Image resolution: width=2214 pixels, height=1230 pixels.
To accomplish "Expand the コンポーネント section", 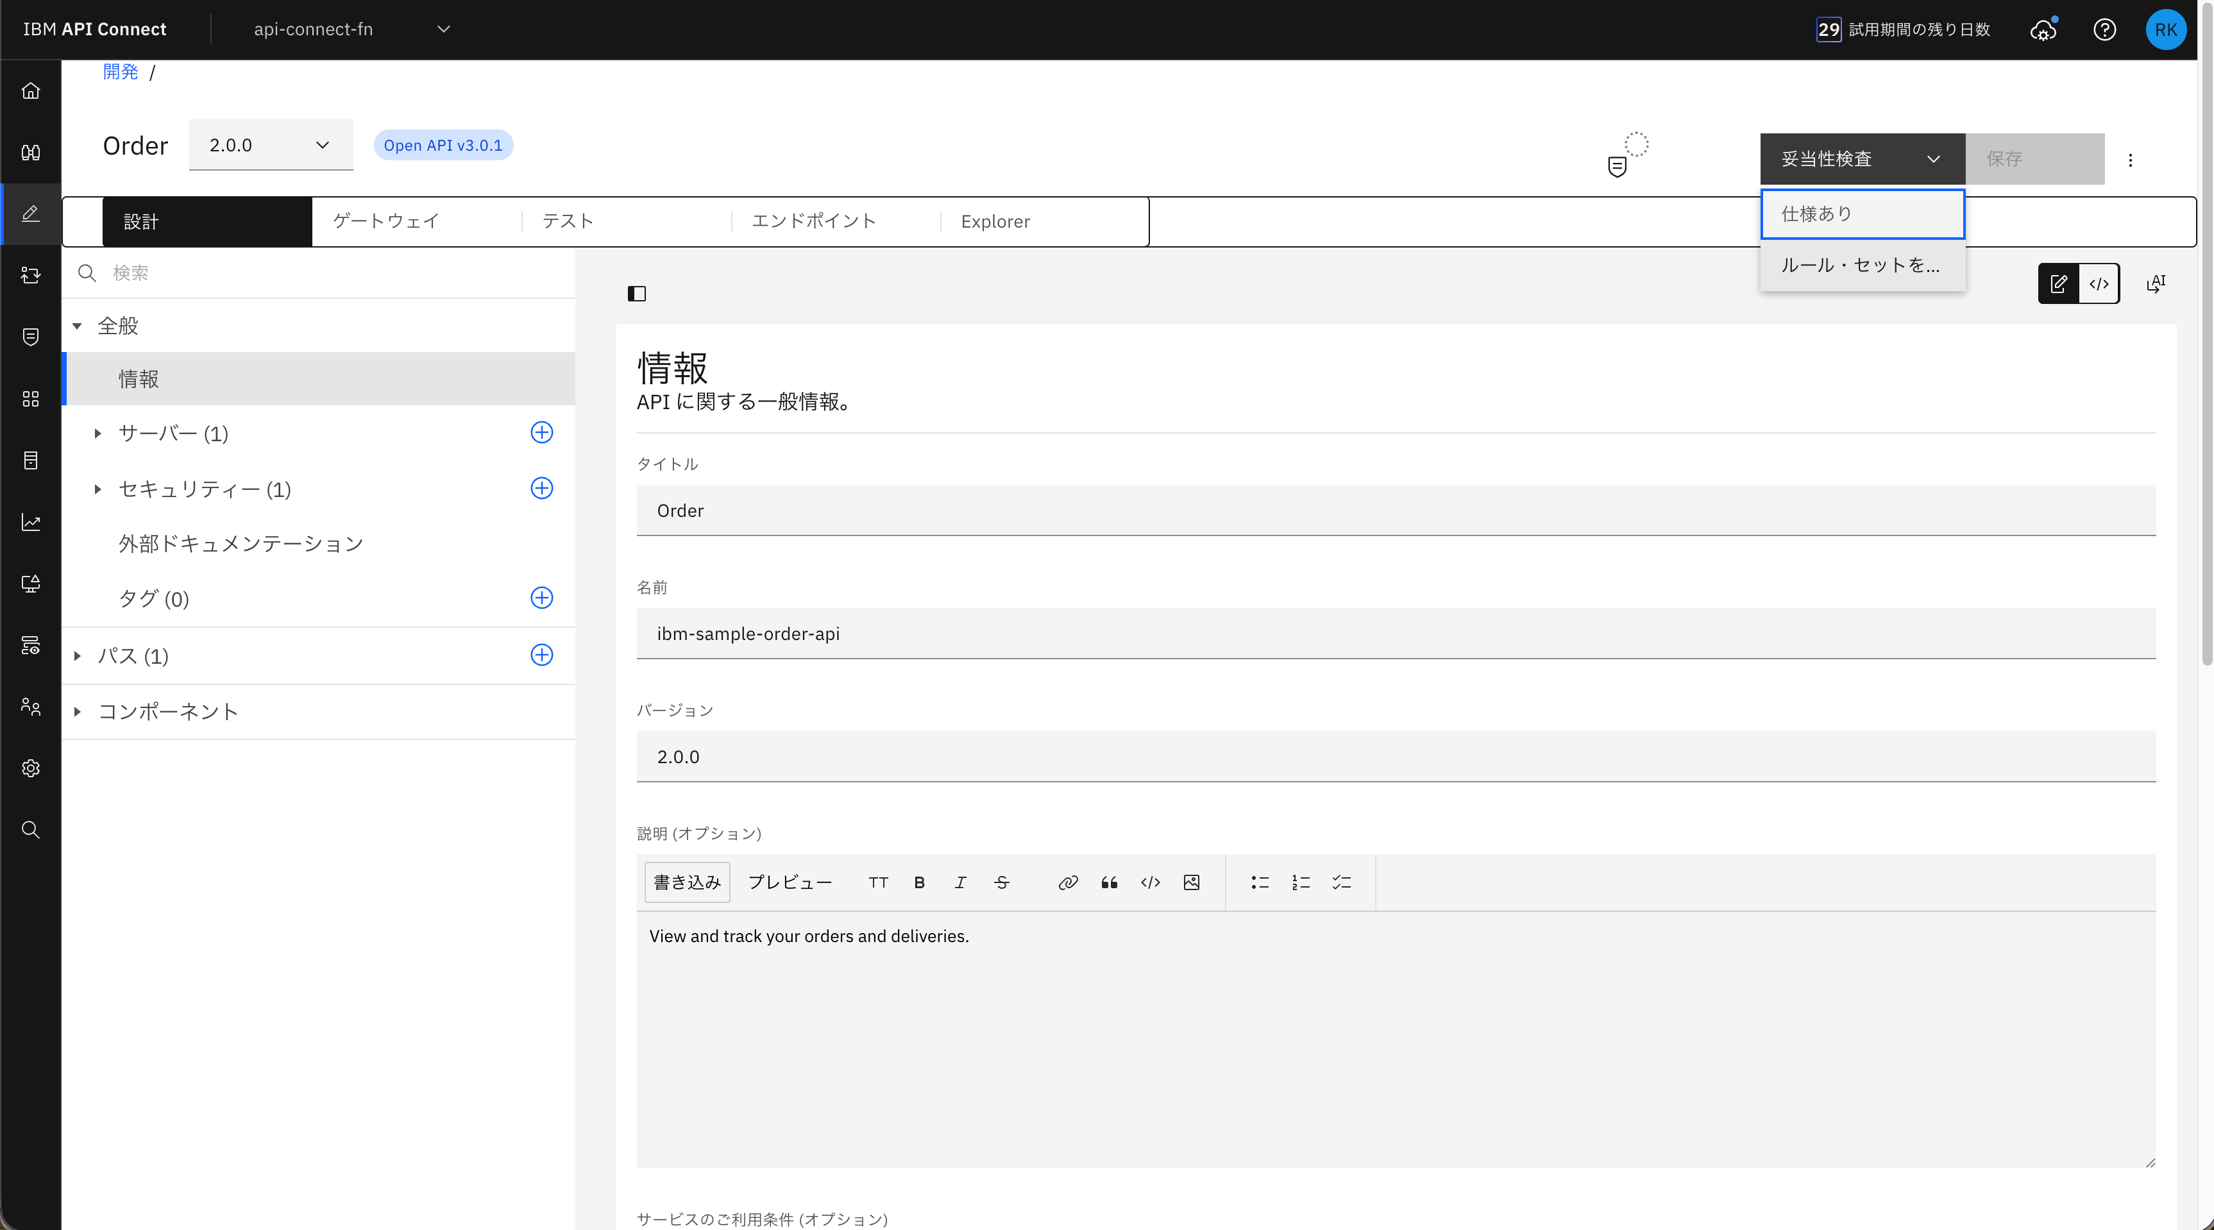I will pos(78,712).
